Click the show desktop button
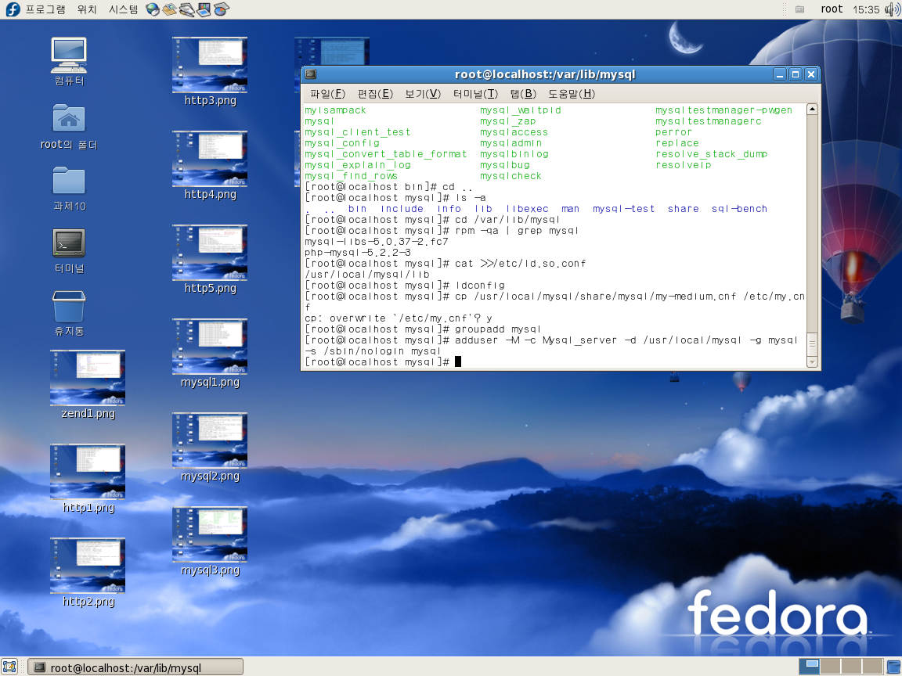 pos(10,667)
